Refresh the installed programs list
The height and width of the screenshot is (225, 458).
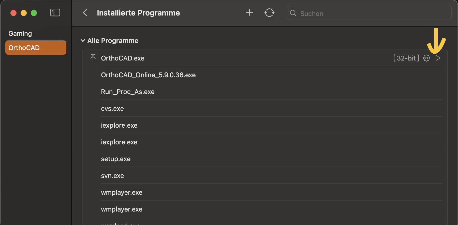point(269,12)
